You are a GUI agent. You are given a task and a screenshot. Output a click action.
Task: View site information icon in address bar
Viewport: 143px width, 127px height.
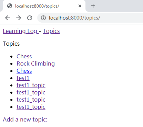tap(43, 18)
